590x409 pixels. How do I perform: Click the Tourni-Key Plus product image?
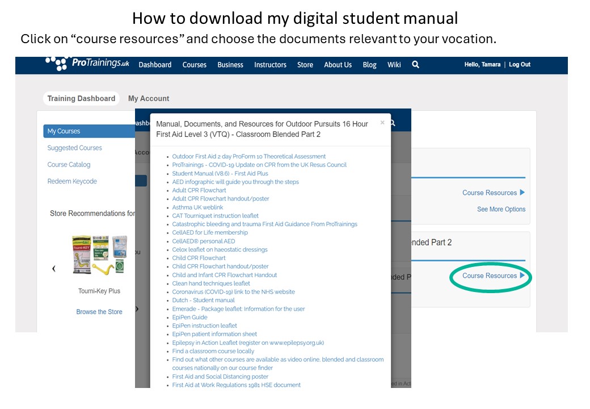pos(99,255)
